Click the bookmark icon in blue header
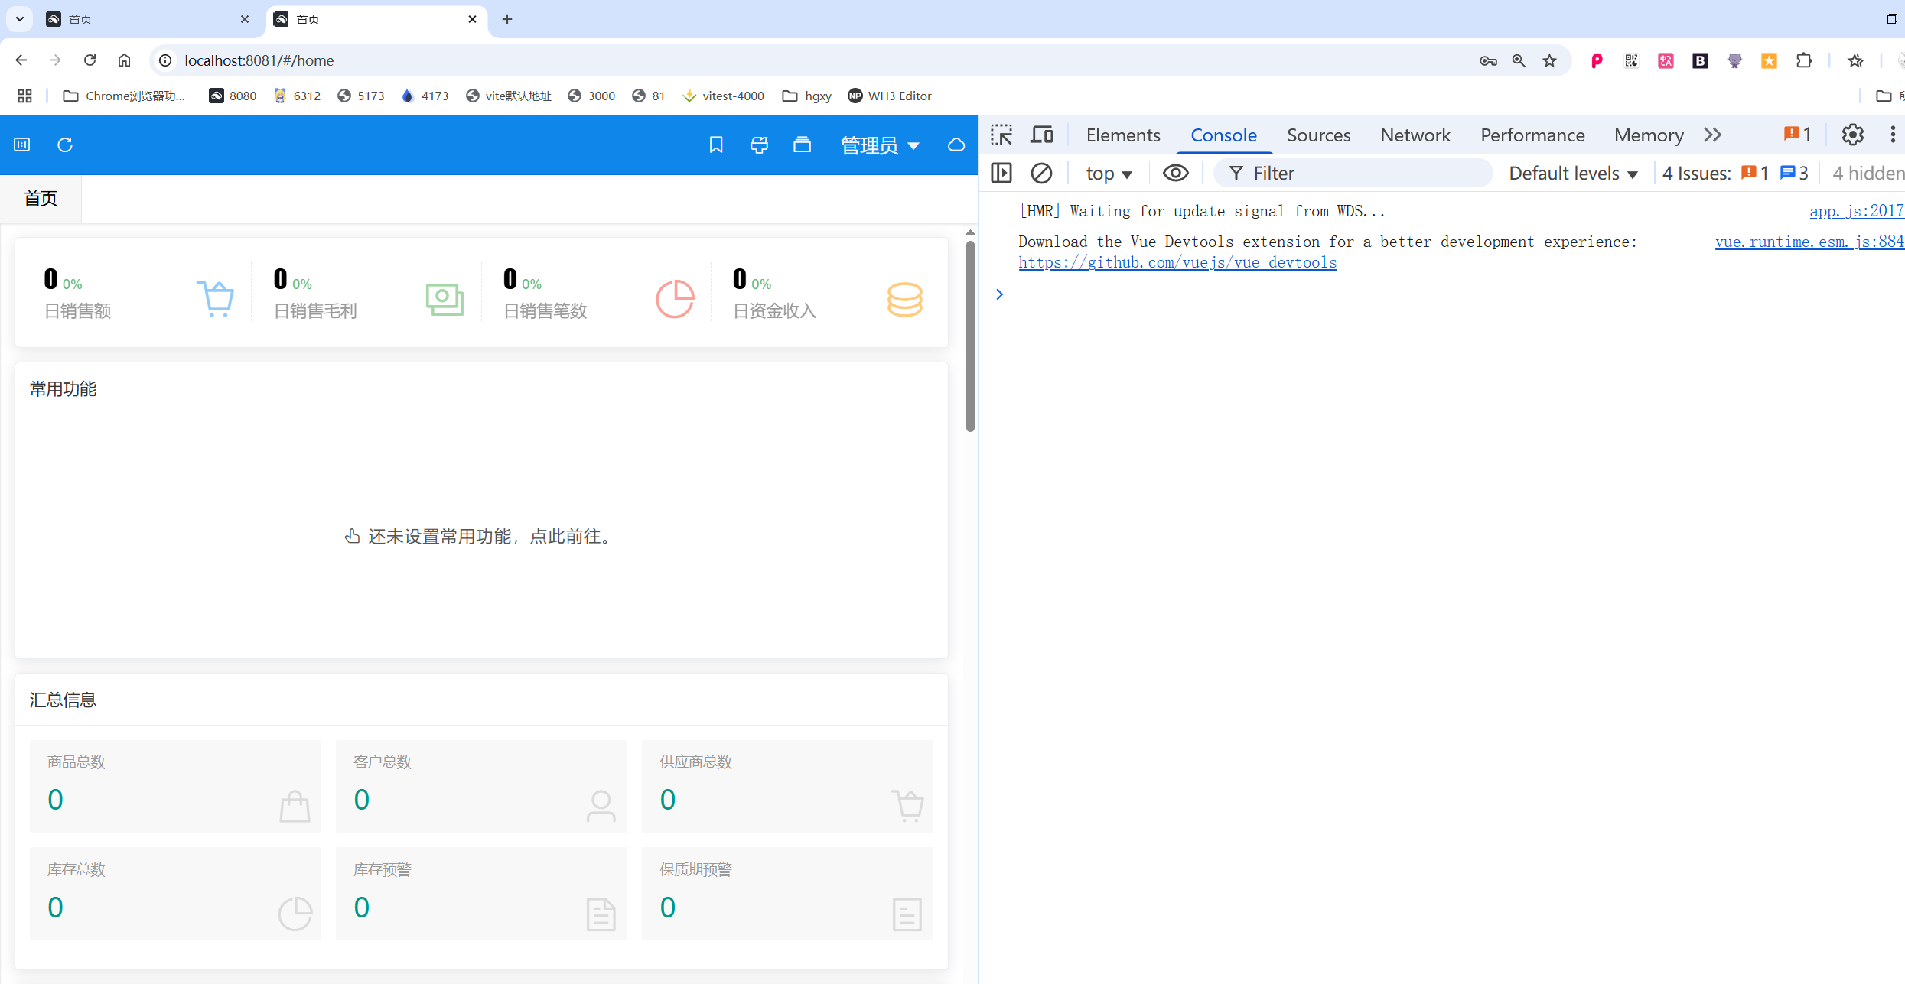This screenshot has width=1905, height=984. click(716, 145)
